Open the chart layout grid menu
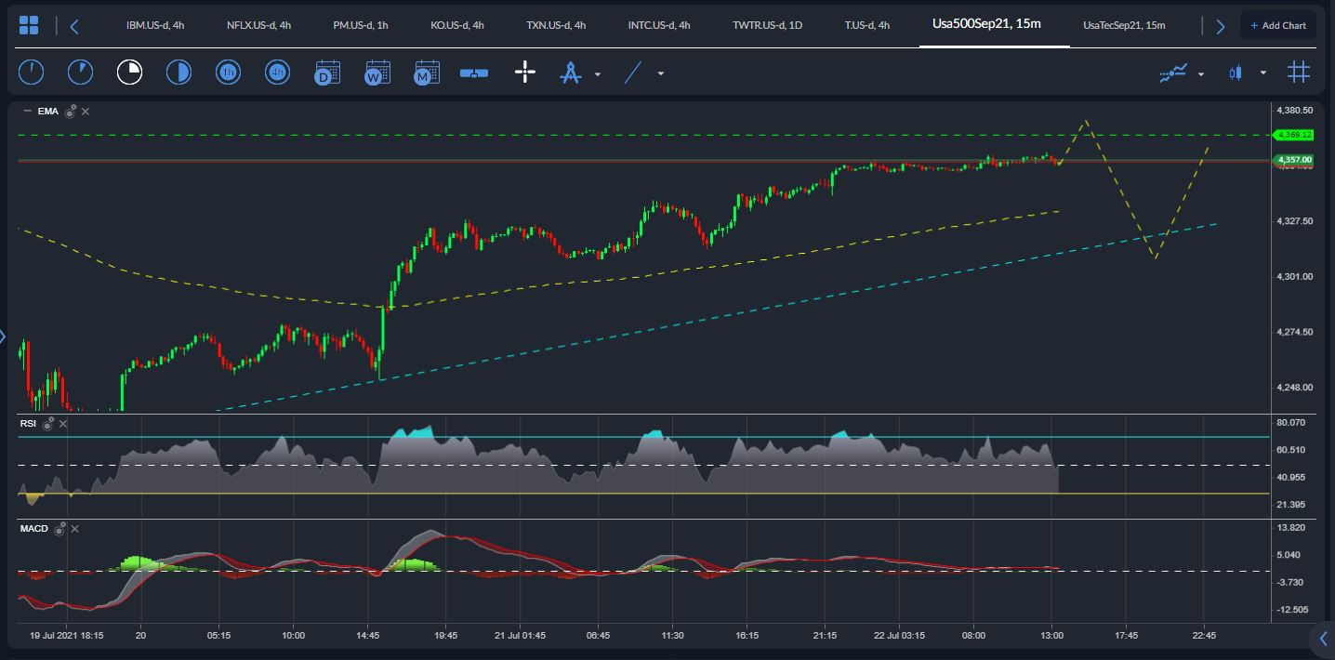Screen dimensions: 1335x660 click(x=29, y=25)
